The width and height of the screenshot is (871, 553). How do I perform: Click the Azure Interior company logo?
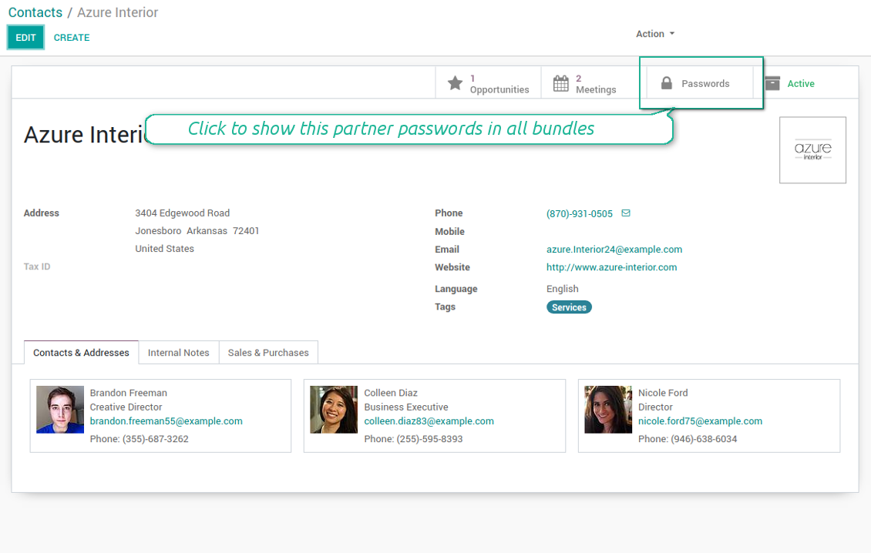812,150
